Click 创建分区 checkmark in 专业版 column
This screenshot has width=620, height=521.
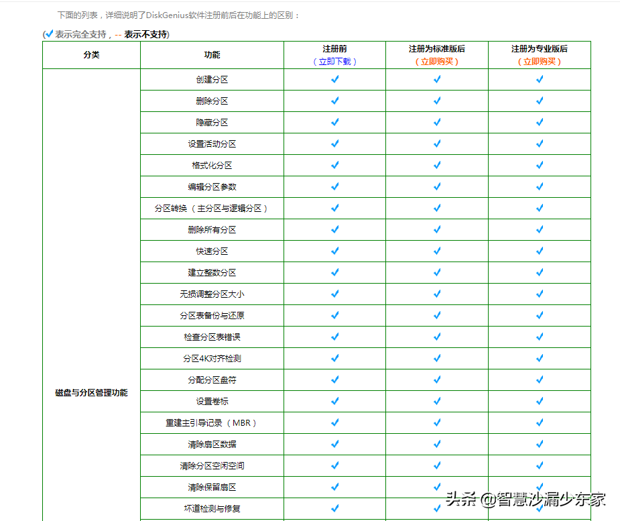point(540,79)
